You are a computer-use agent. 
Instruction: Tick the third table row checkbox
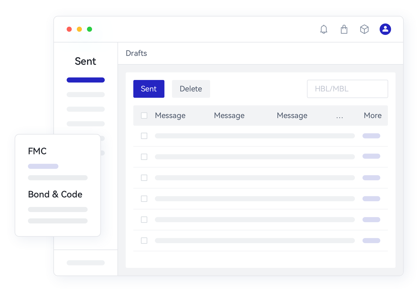(x=144, y=178)
